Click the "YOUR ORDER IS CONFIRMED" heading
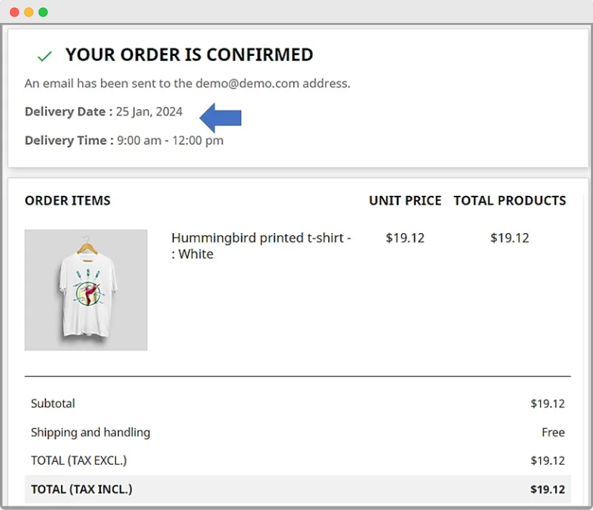This screenshot has height=510, width=593. pos(189,55)
